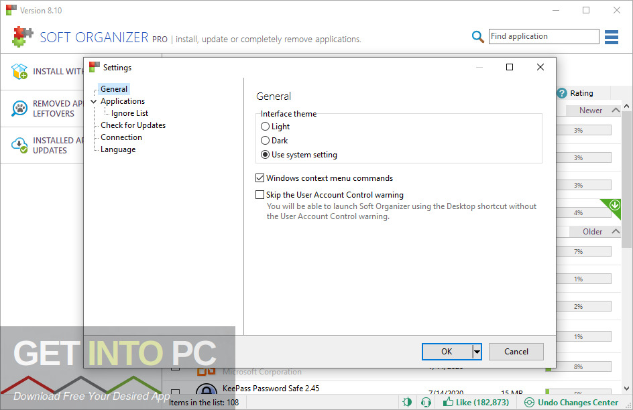
Task: Click the thumbs-up Like icon
Action: pyautogui.click(x=448, y=401)
